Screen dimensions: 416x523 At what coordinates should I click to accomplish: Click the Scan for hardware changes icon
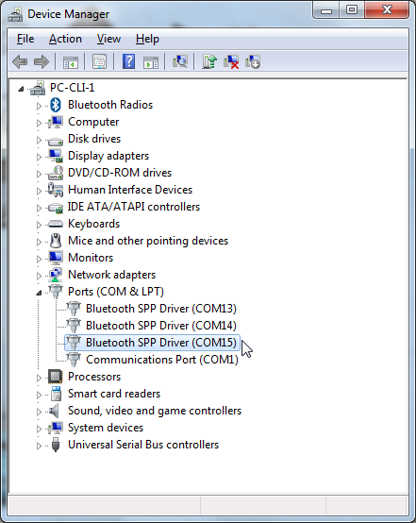coord(180,61)
